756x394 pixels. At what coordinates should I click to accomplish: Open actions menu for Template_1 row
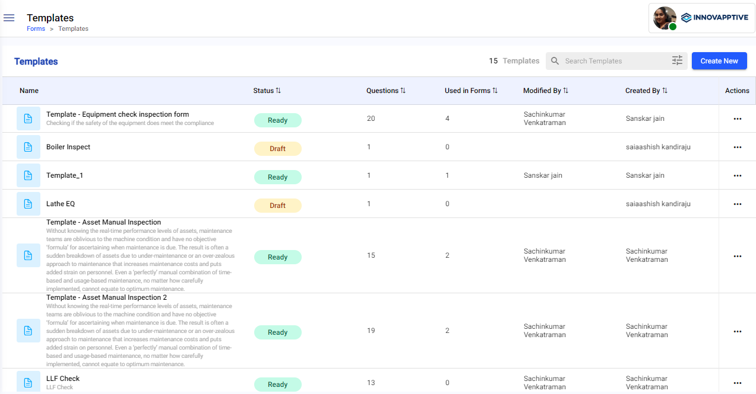(737, 176)
